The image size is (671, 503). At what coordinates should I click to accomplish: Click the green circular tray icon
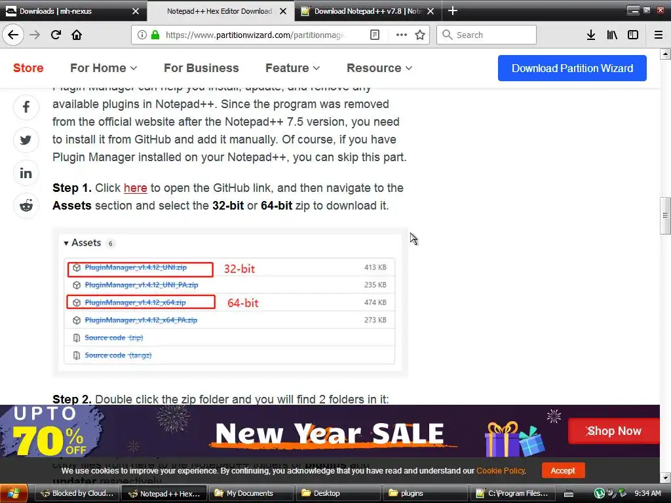pyautogui.click(x=600, y=494)
